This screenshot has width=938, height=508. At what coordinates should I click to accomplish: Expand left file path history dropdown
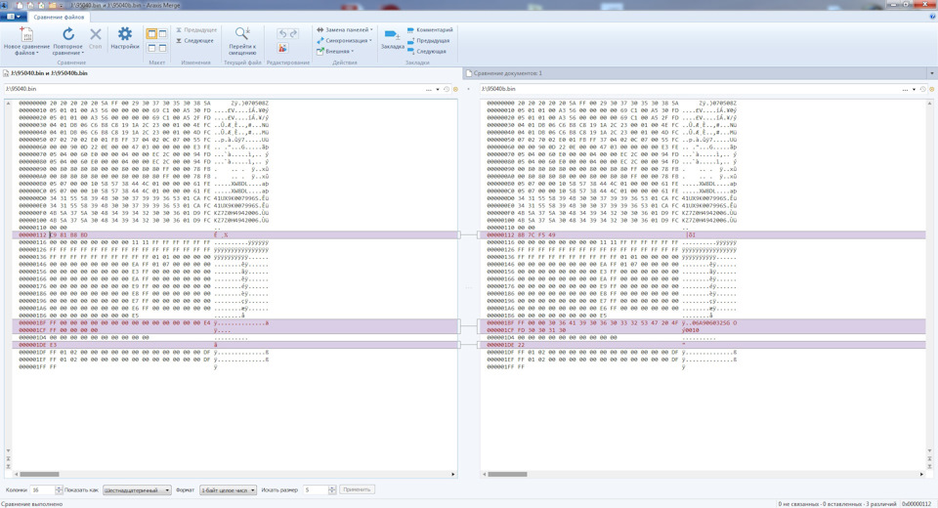[x=438, y=89]
